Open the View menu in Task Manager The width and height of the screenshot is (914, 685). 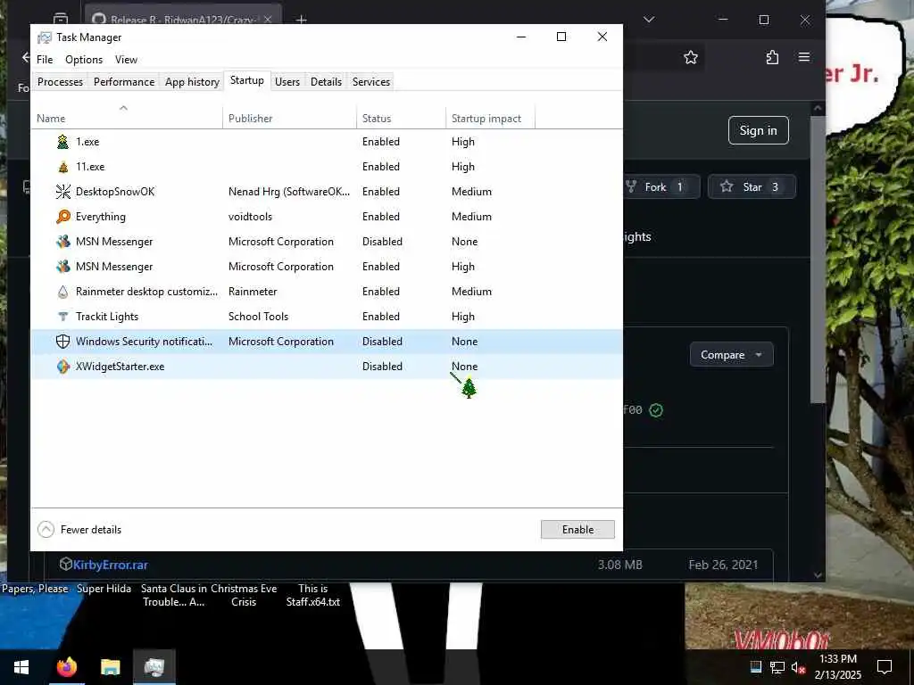point(126,60)
